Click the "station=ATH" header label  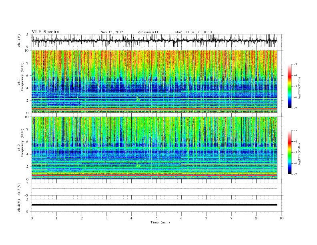[148, 32]
